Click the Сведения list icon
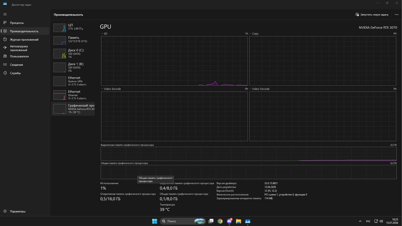This screenshot has height=226, width=402. [x=5, y=65]
